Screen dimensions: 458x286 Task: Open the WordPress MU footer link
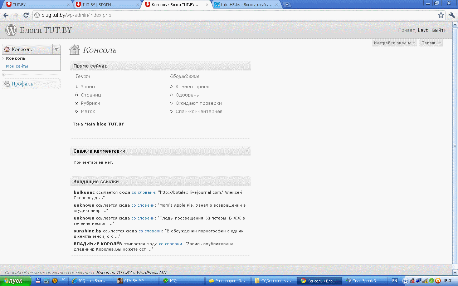coord(151,272)
